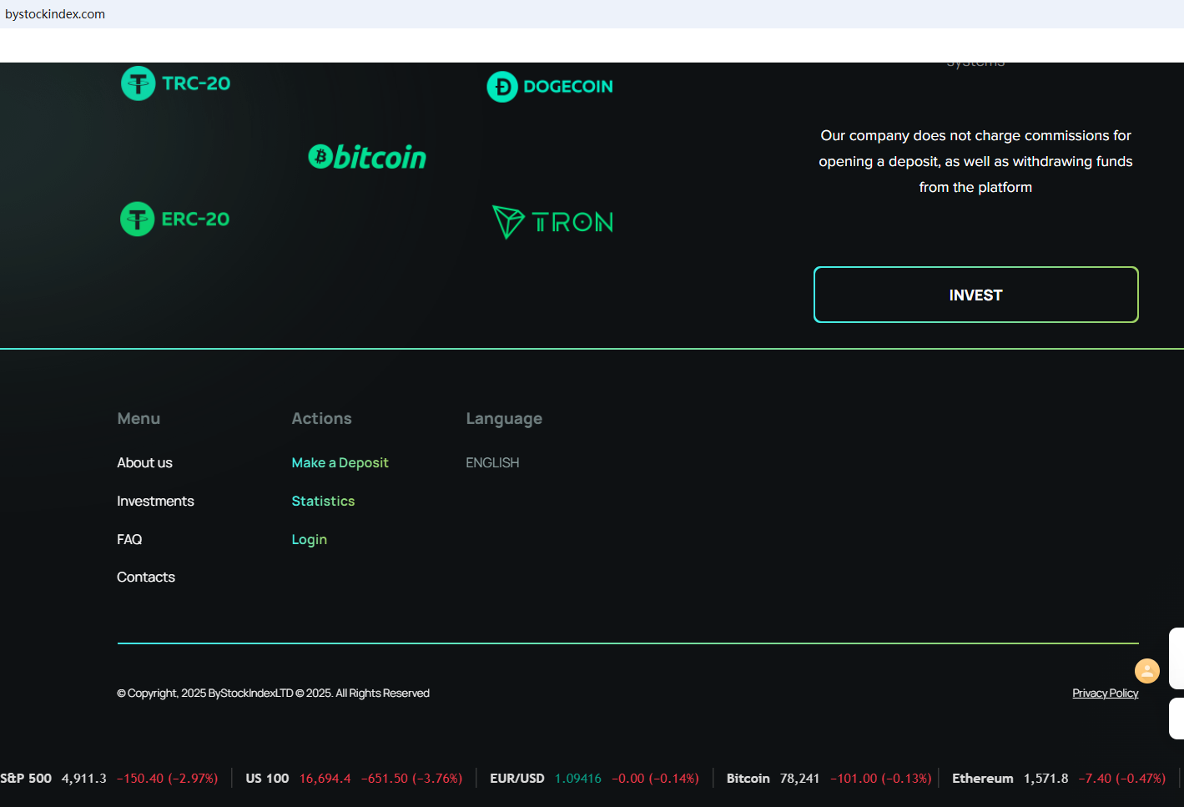Go to the Investments page

pos(156,502)
